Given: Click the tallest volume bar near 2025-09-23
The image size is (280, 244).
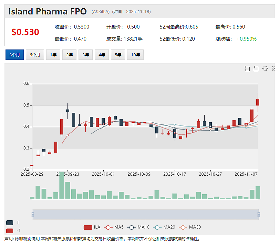Looking at the screenshot, I should (x=62, y=185).
